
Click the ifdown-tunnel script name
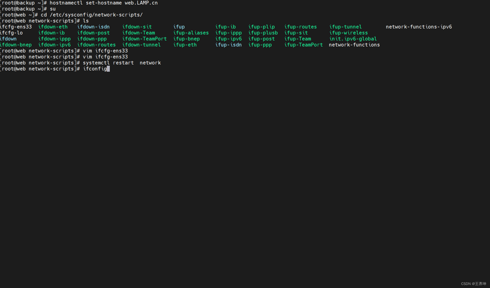pos(141,45)
